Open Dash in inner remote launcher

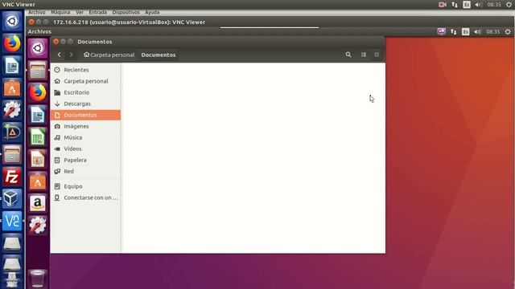coord(38,48)
